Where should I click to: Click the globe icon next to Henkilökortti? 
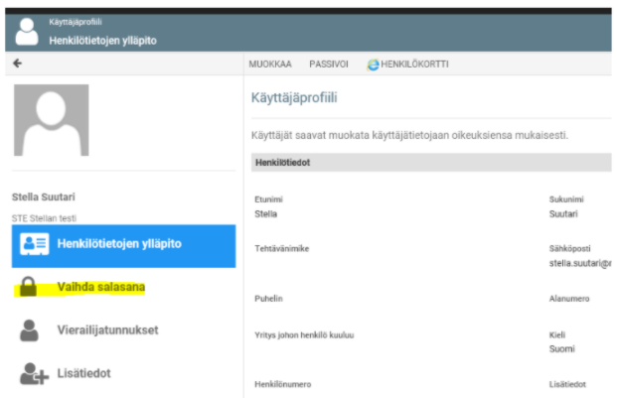pos(374,64)
